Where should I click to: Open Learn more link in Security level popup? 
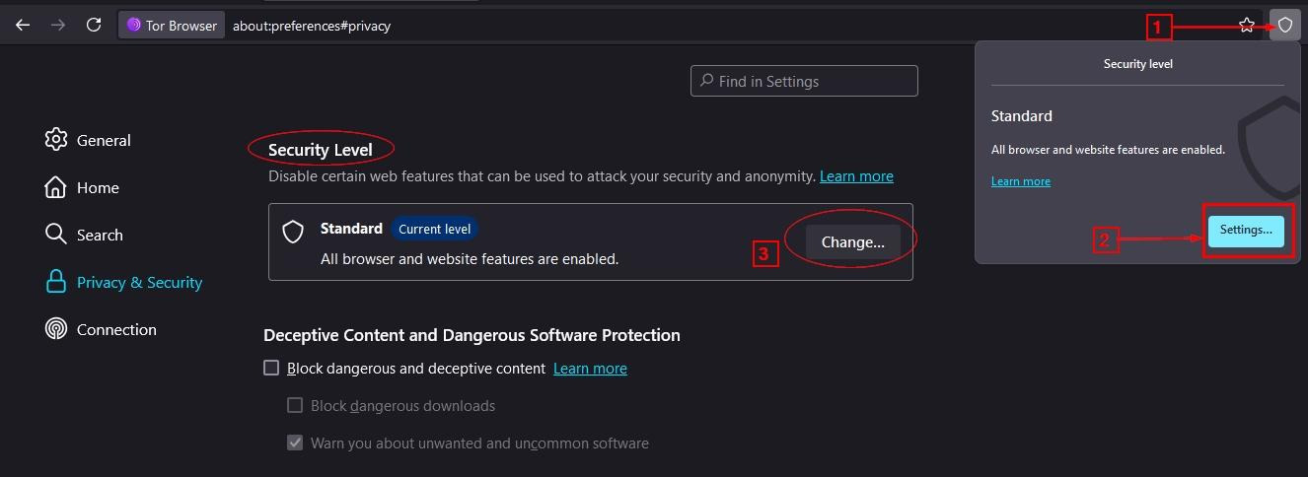click(x=1021, y=181)
